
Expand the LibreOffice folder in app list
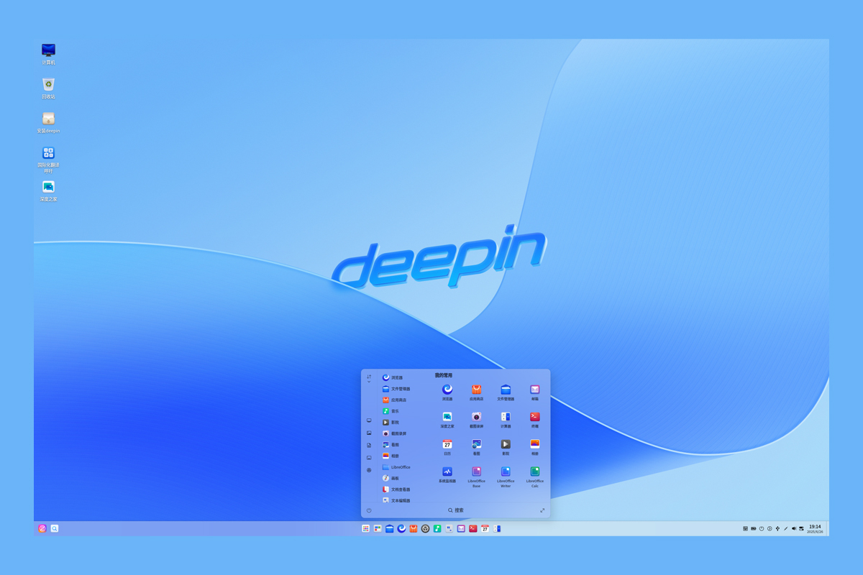397,467
